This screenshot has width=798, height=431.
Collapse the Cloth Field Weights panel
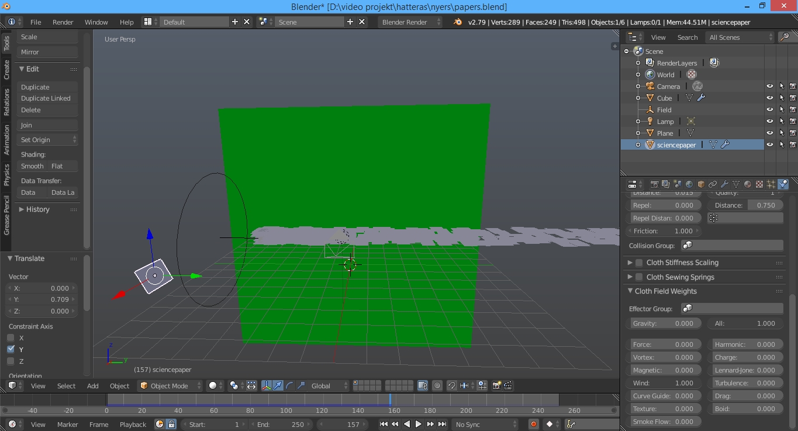[x=630, y=291]
